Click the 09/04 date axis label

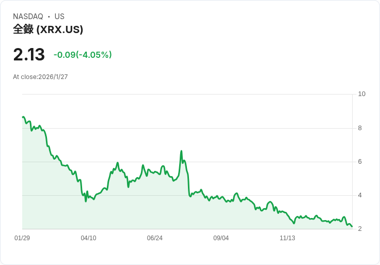pyautogui.click(x=221, y=238)
